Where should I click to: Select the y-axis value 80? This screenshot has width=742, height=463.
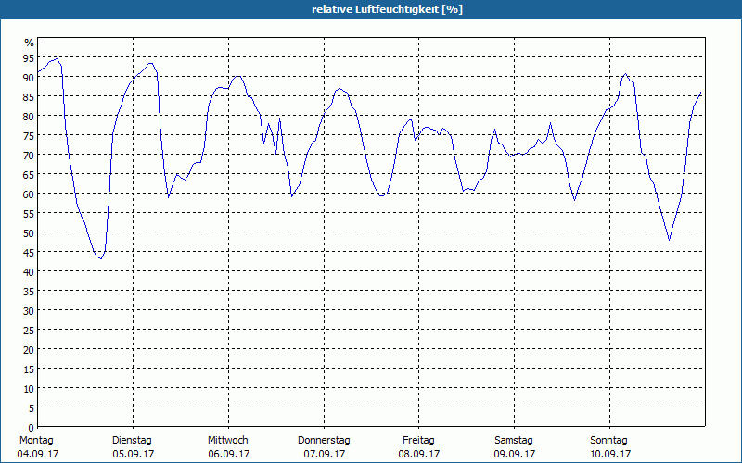click(x=29, y=117)
